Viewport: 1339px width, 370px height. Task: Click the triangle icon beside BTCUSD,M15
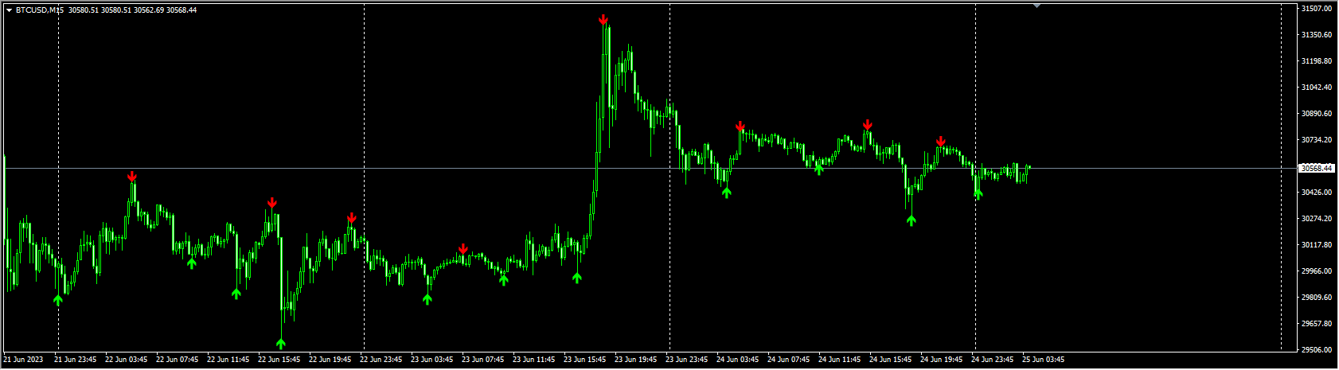tap(9, 10)
